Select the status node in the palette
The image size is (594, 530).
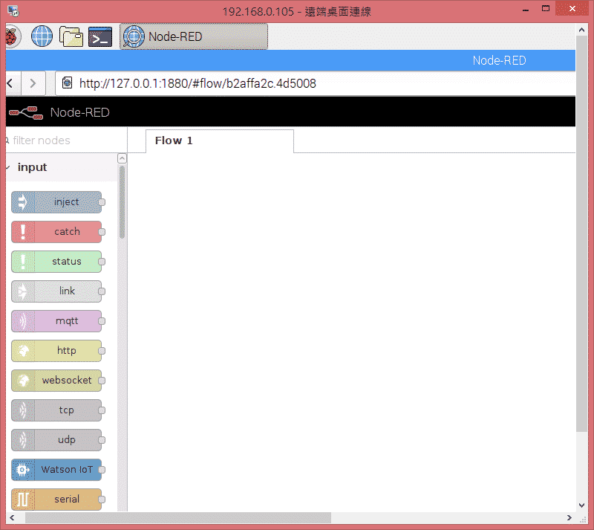point(56,262)
